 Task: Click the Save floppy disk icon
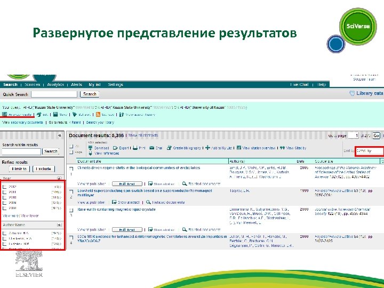[x=55, y=114]
